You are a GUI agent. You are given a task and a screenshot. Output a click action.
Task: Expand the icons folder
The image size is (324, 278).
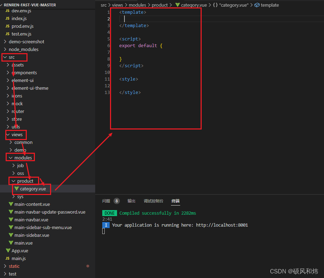click(8, 96)
